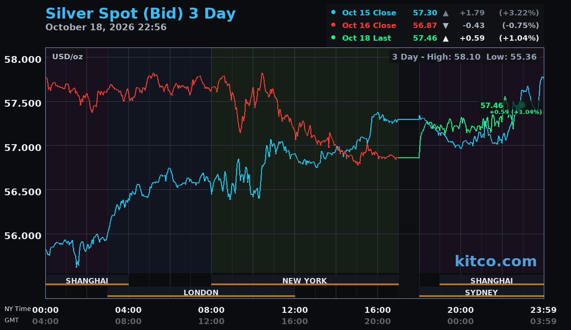The image size is (571, 330).
Task: Click the GMT 03:59 tick label
Action: coord(543,321)
